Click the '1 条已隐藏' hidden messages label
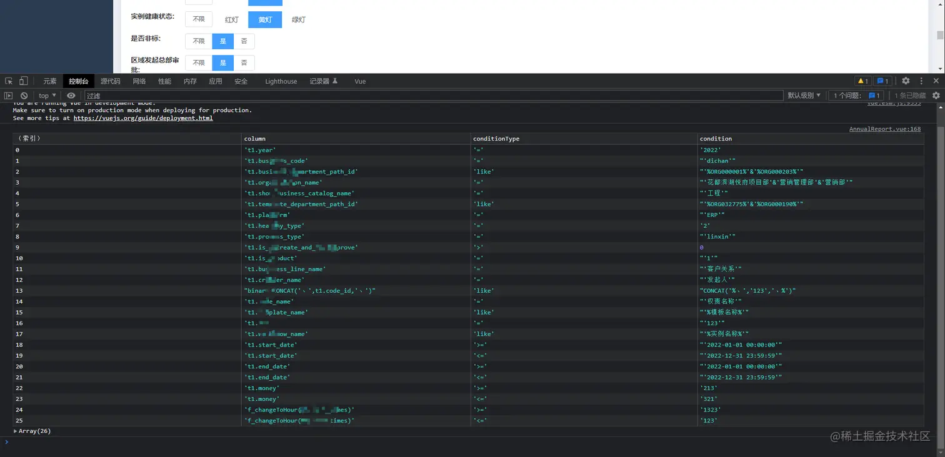This screenshot has height=457, width=945. coord(910,96)
